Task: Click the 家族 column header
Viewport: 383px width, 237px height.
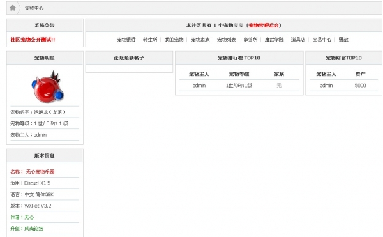Action: point(279,74)
